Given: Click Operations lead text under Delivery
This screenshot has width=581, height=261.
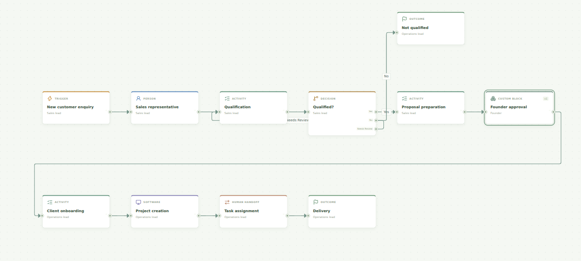Looking at the screenshot, I should point(324,217).
